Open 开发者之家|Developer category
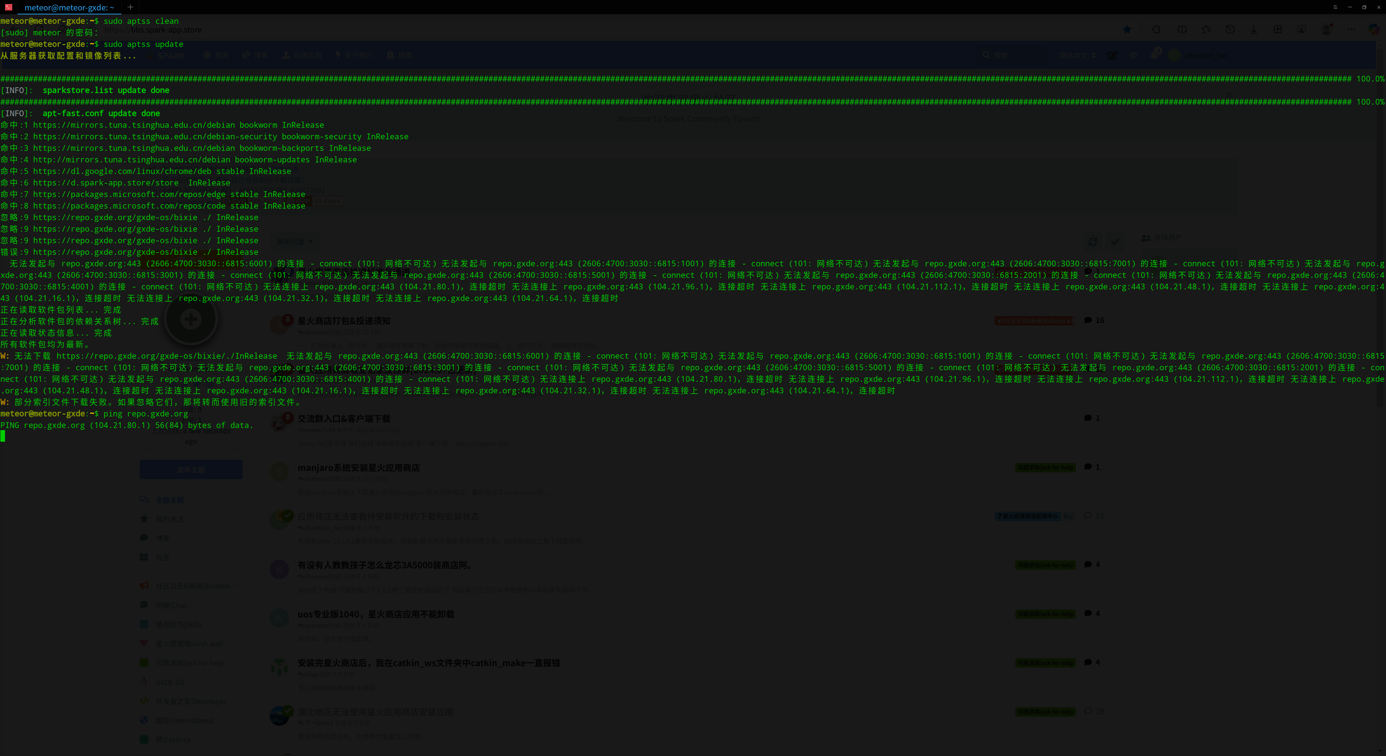The image size is (1386, 756). click(183, 701)
